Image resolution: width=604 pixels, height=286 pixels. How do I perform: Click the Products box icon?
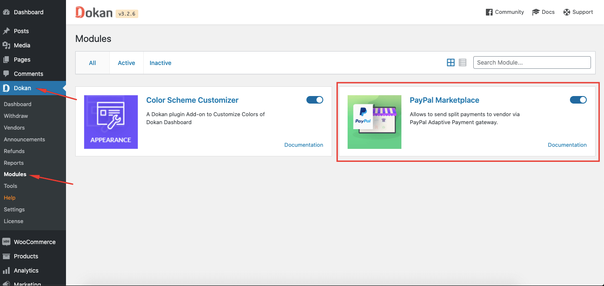click(x=6, y=256)
